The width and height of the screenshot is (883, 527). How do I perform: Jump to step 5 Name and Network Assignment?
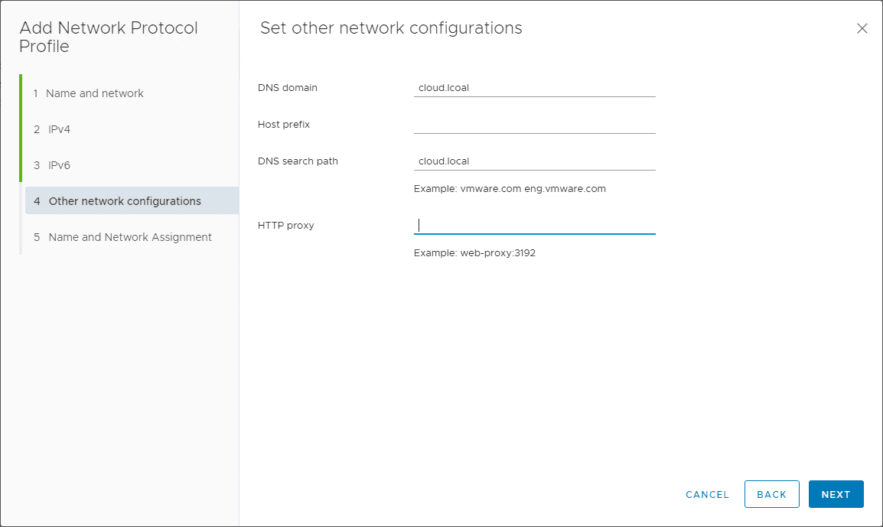coord(130,237)
